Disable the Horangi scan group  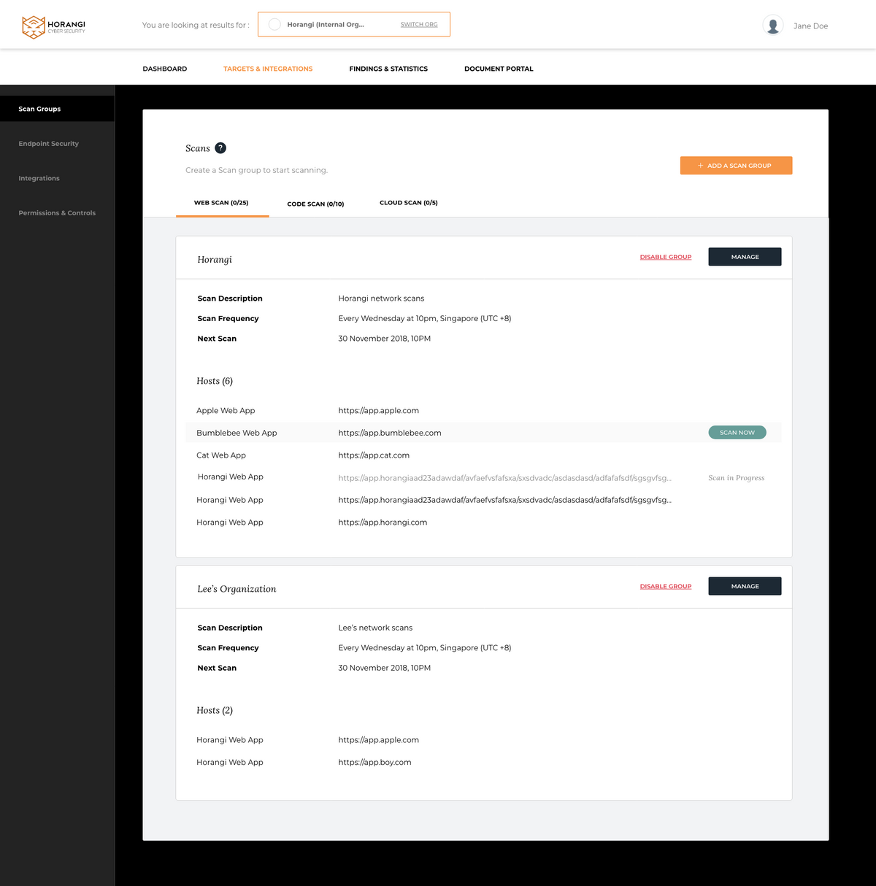(x=665, y=256)
